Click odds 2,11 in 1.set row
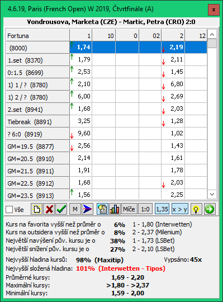 click(173, 59)
